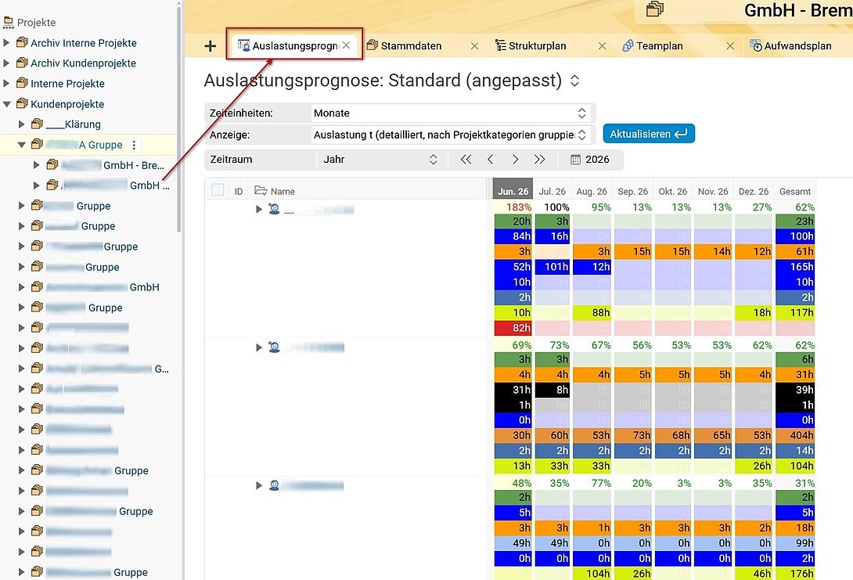The height and width of the screenshot is (580, 853).
Task: Open the Anzeige Auslastung dropdown
Action: (451, 135)
